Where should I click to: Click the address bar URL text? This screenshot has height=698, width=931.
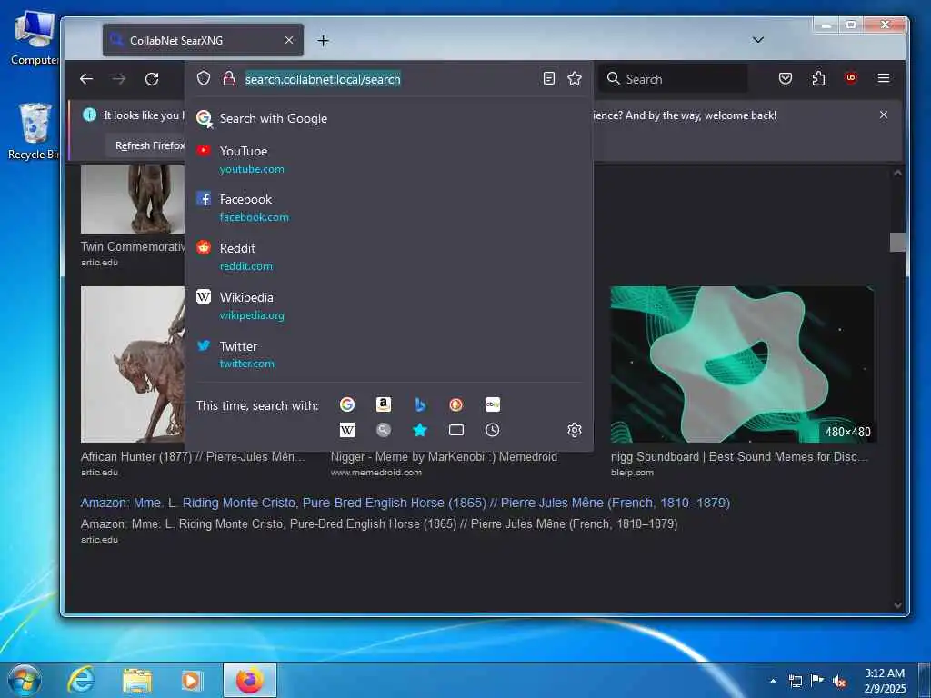[323, 79]
